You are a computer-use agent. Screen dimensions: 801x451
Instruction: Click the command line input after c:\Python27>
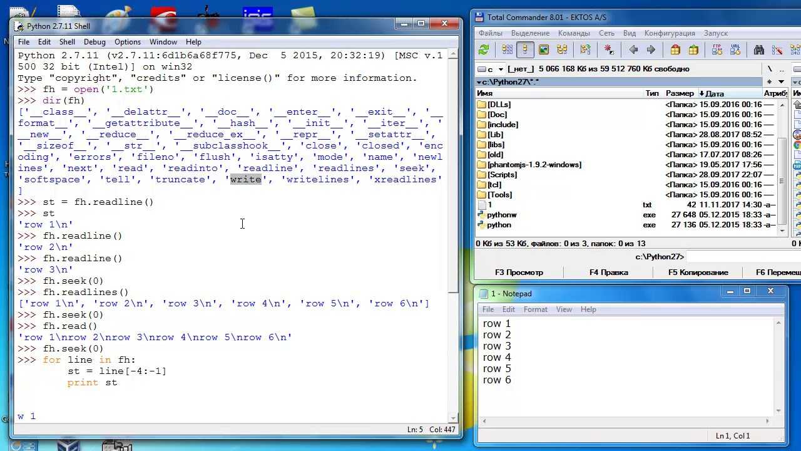coord(743,257)
